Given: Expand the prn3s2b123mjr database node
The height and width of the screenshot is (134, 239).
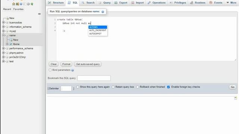Looking at the screenshot, I should click(x=3, y=57).
